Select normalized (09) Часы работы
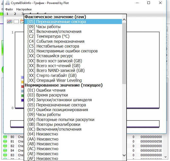 [x=73, y=115]
